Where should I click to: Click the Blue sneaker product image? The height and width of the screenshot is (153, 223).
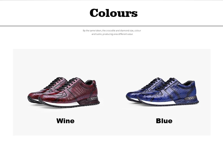(x=162, y=92)
